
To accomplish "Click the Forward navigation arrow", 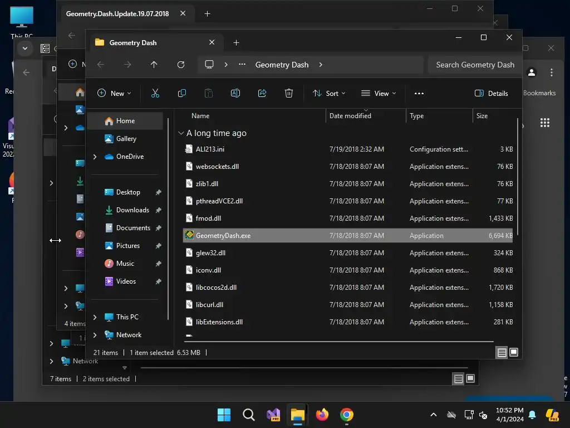I will (127, 65).
